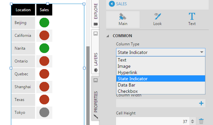The image size is (213, 125).
Task: Open the Main properties tab
Action: click(123, 20)
